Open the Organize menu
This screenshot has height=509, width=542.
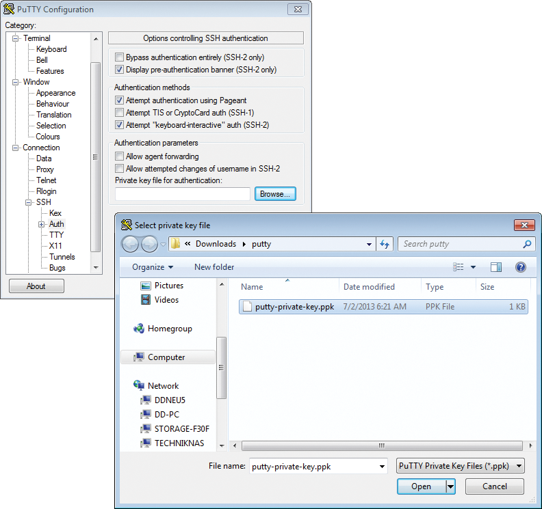pyautogui.click(x=152, y=267)
